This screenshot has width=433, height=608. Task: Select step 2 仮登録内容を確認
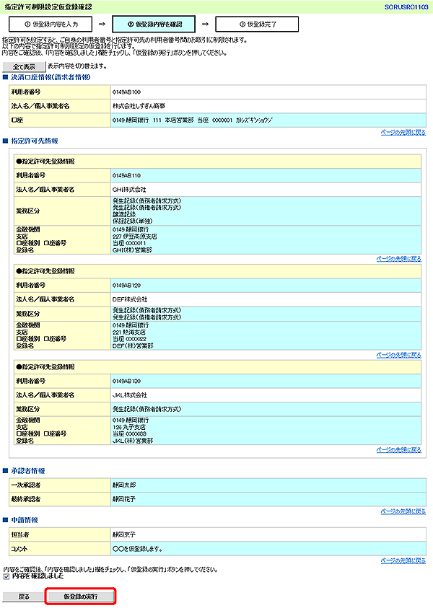(x=154, y=24)
